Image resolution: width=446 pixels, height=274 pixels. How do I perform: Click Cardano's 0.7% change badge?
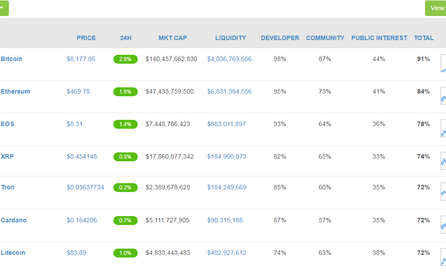(125, 221)
